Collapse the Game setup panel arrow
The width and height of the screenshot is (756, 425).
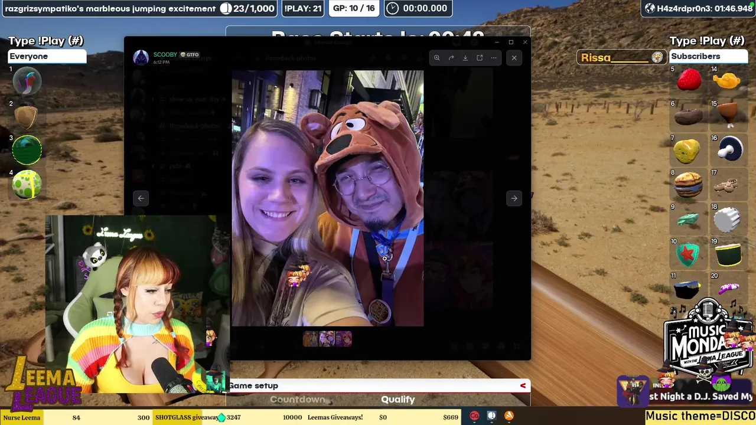click(523, 385)
